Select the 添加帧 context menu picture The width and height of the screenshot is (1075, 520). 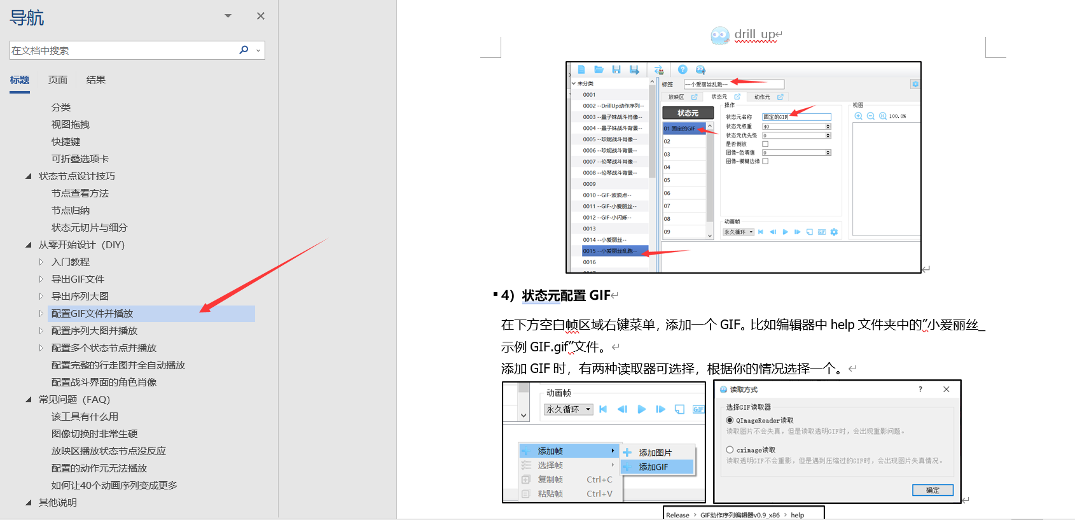coord(604,442)
